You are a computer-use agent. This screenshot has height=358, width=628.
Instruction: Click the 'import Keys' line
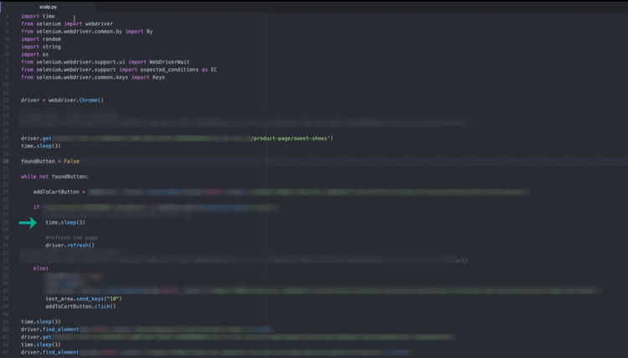[x=92, y=77]
